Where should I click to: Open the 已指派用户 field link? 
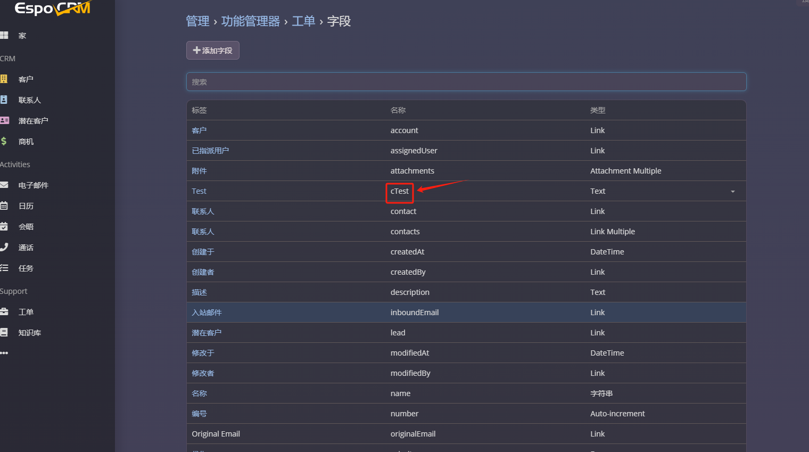tap(210, 151)
